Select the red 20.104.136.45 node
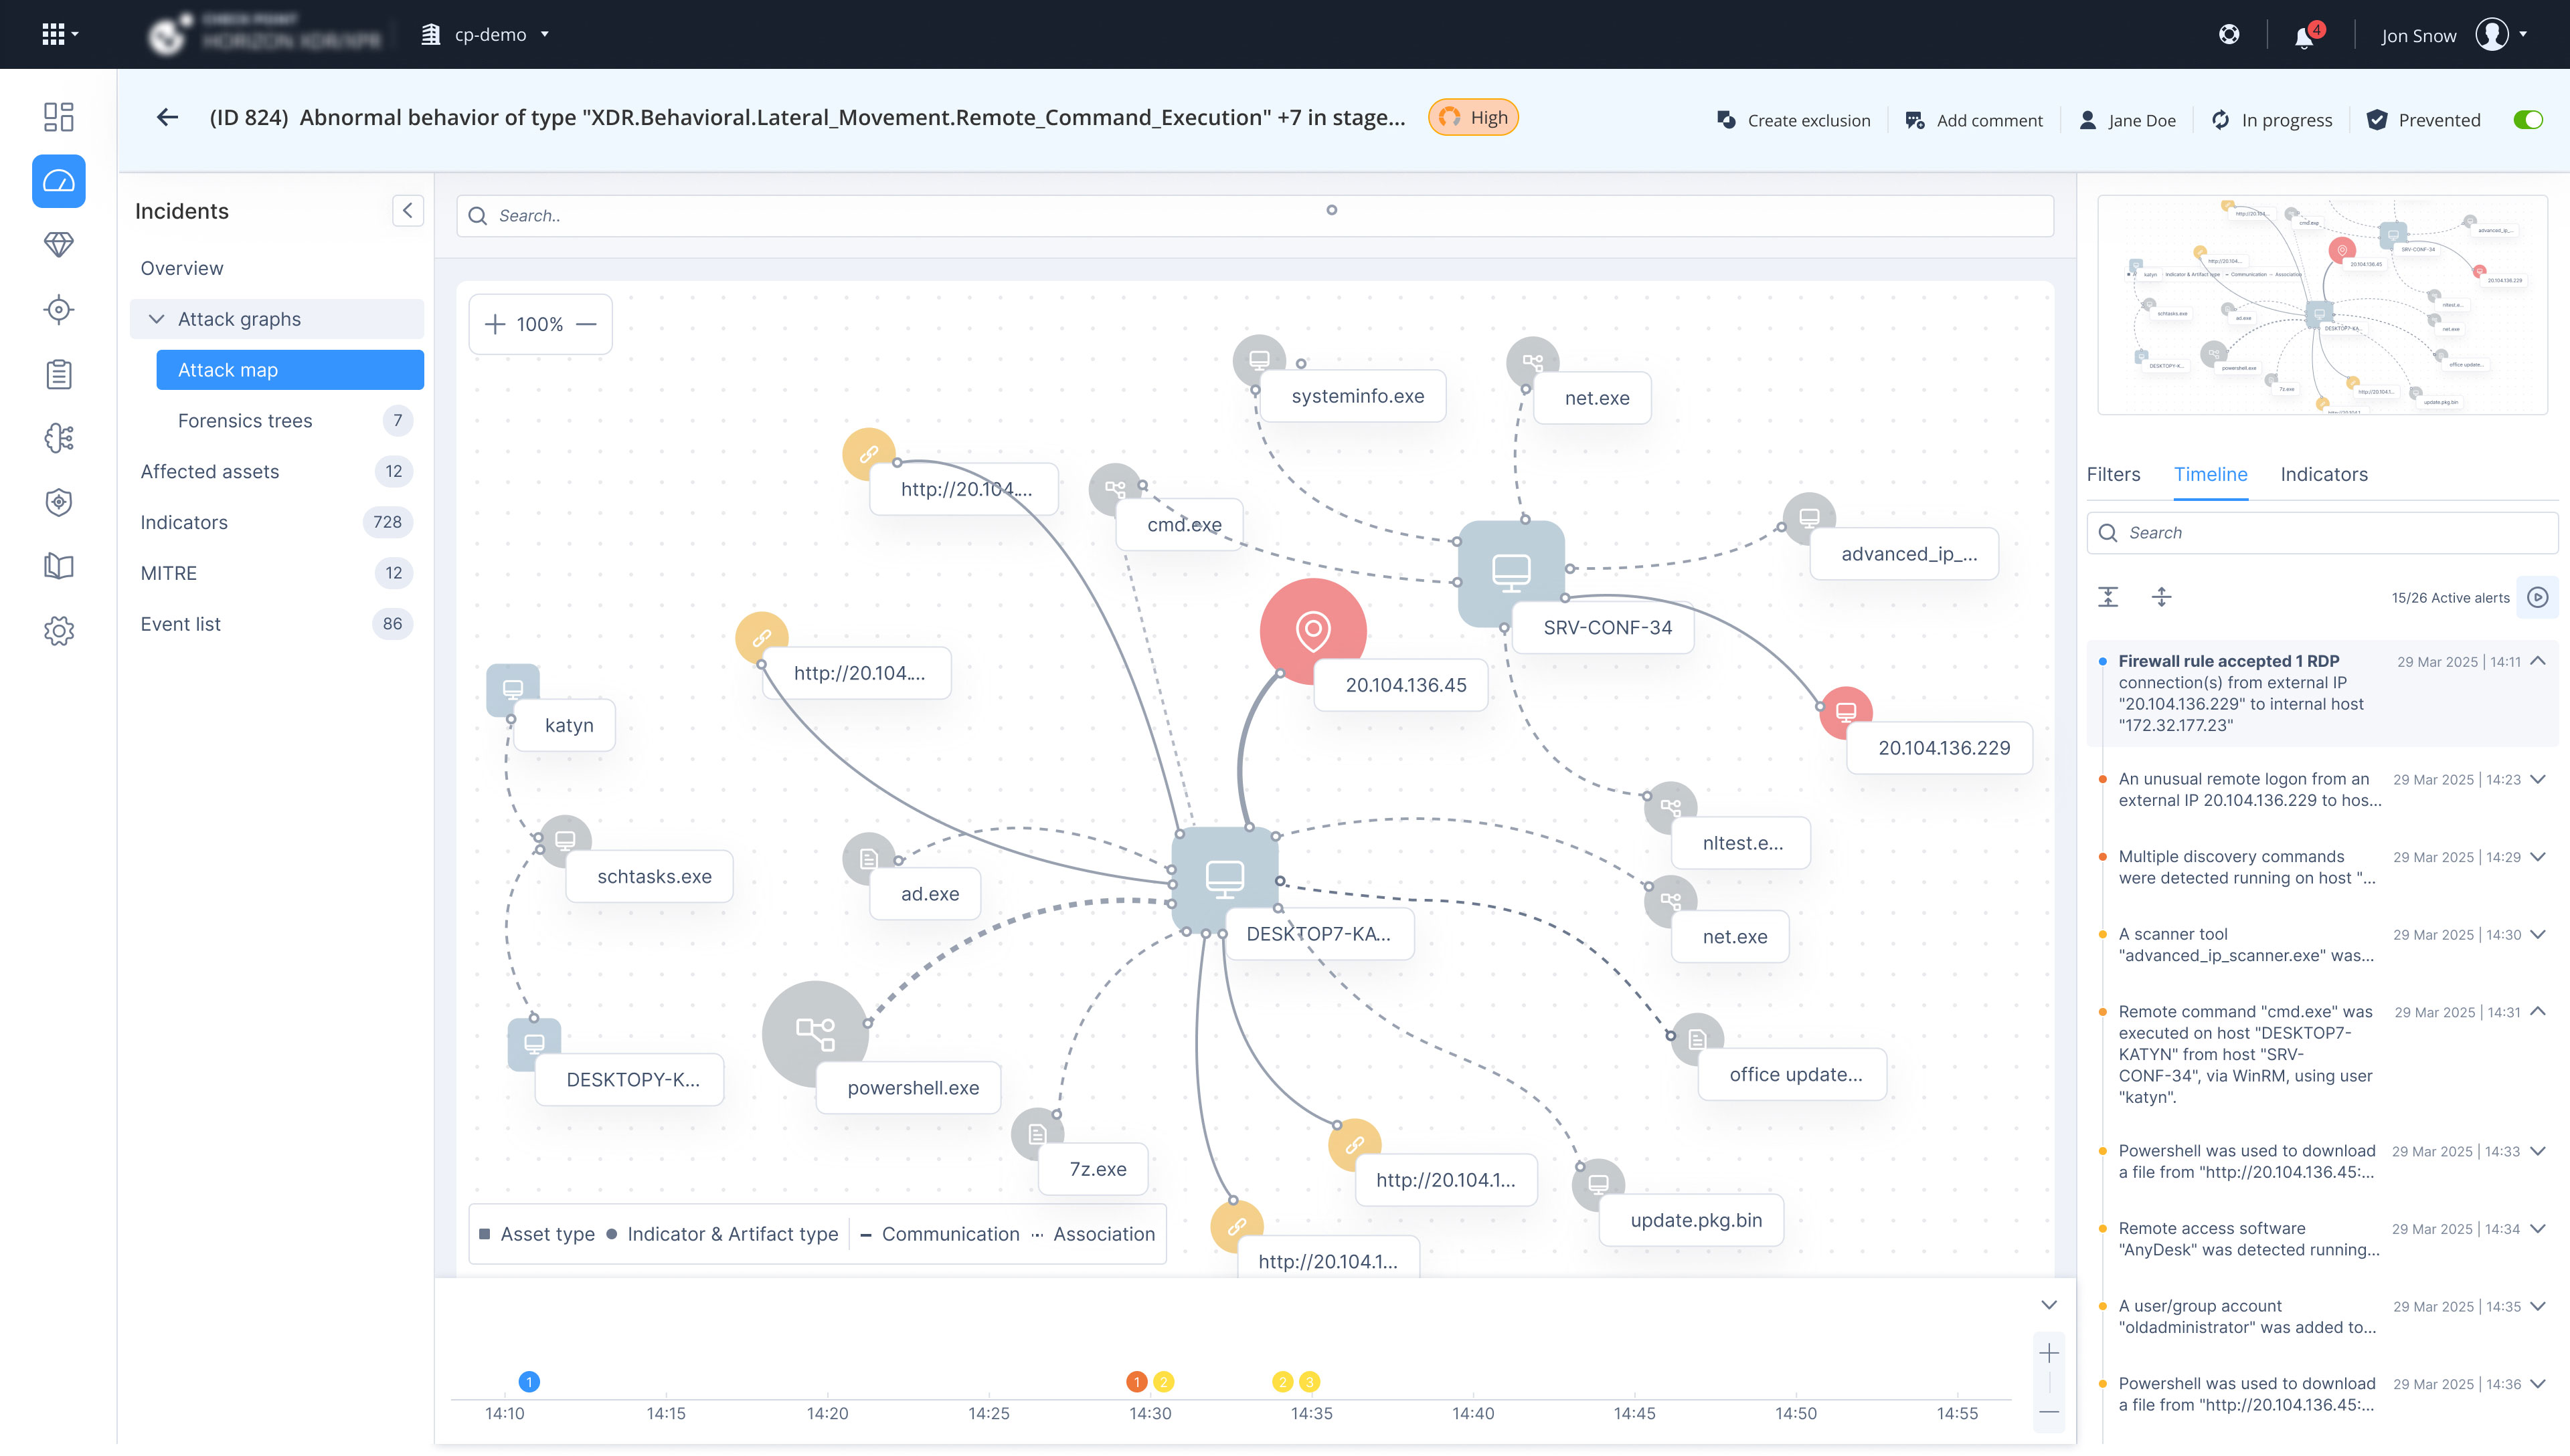 (x=1312, y=631)
